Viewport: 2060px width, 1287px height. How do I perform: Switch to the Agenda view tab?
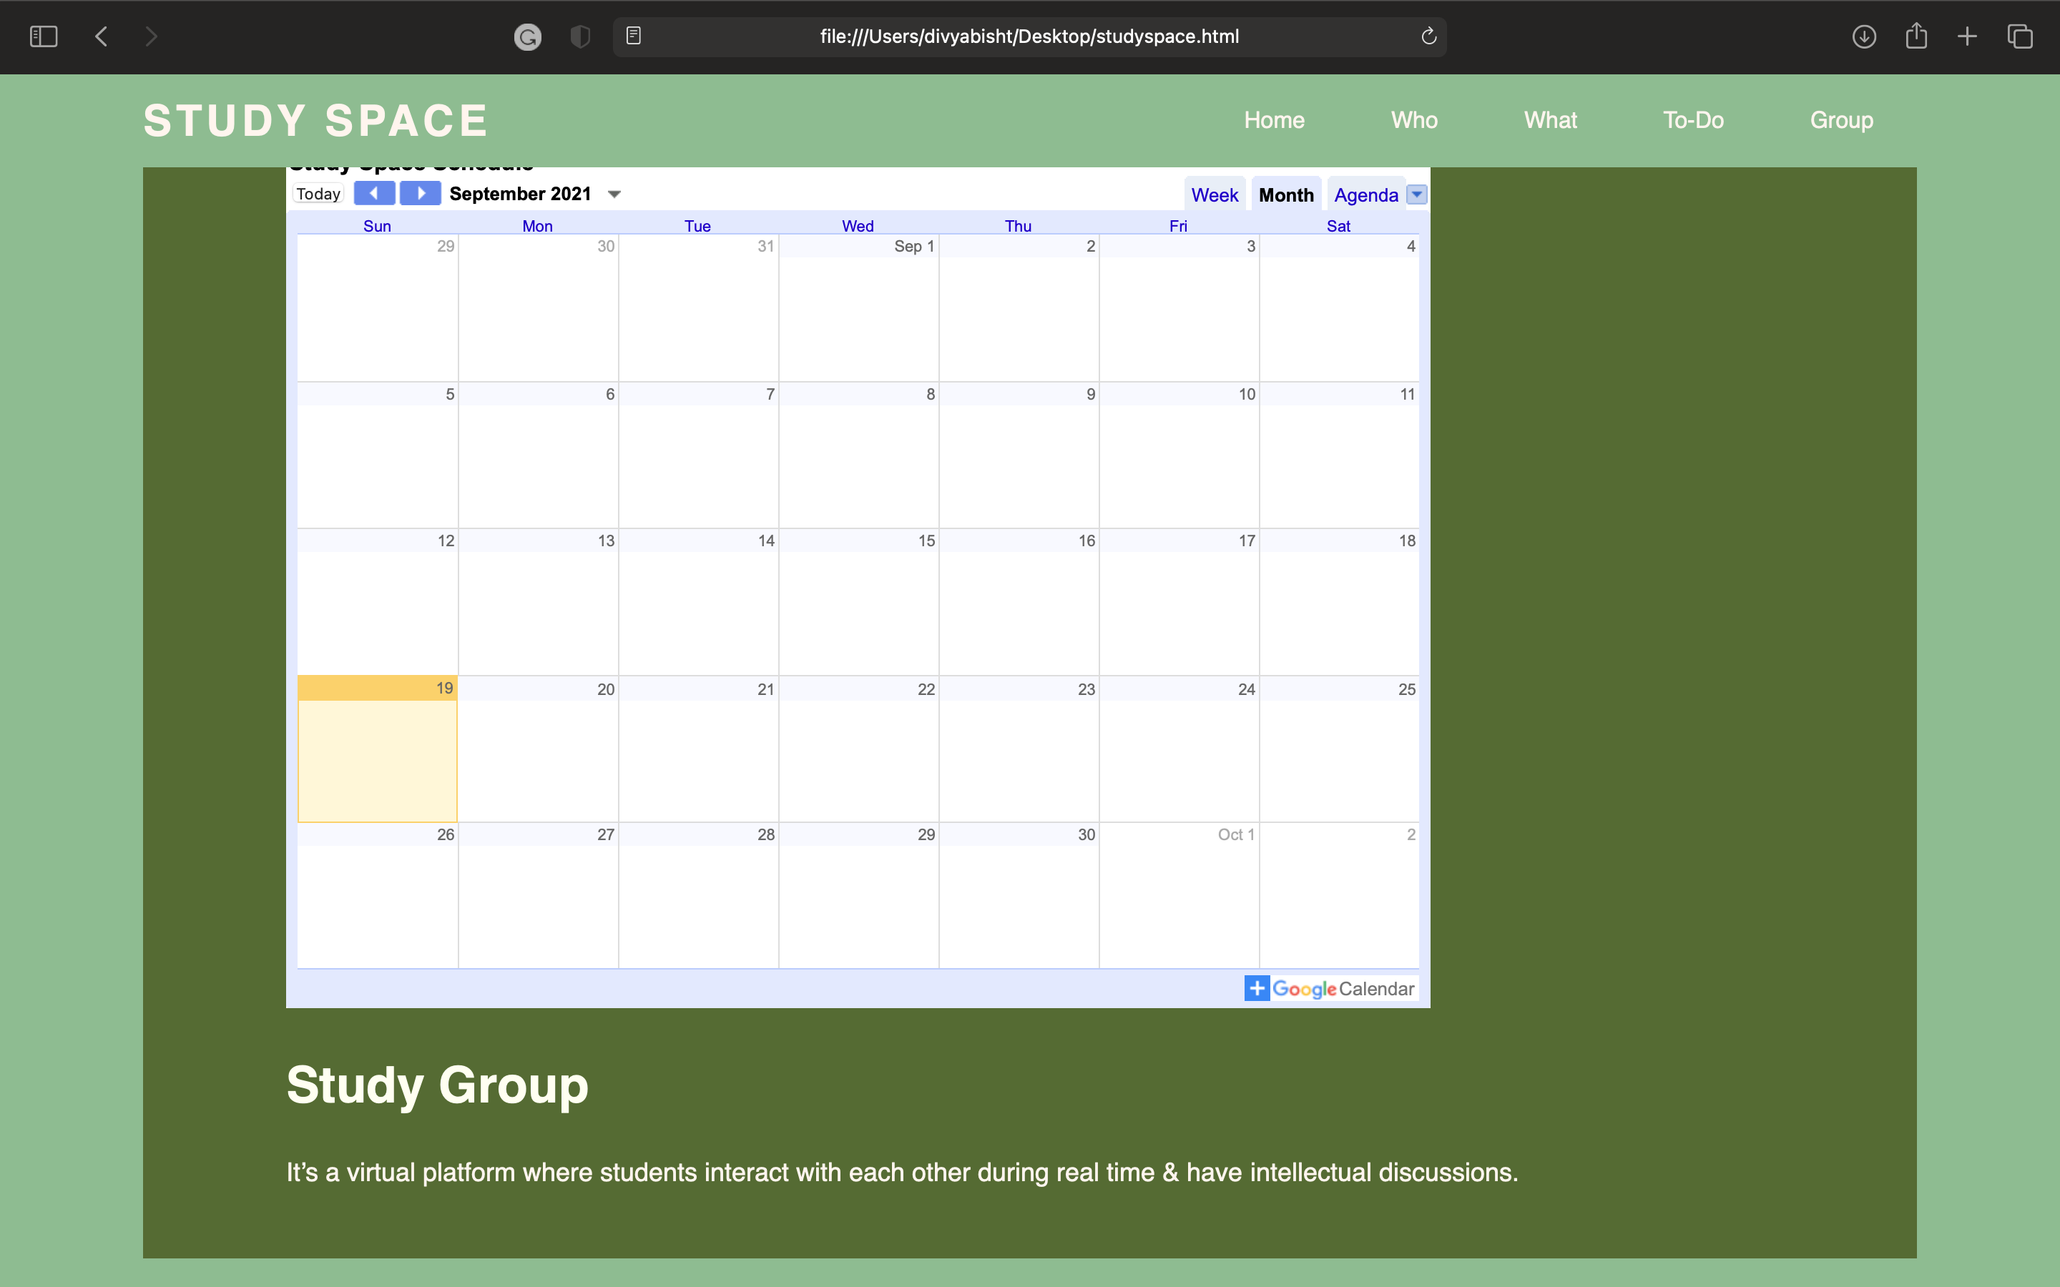(x=1365, y=195)
